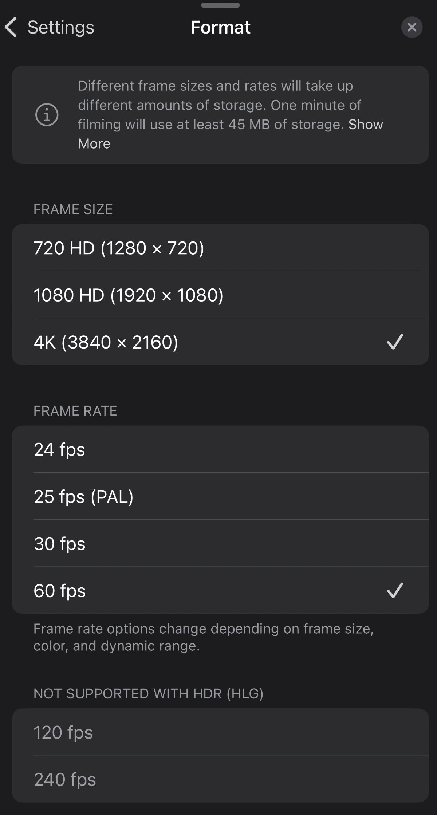Tap the Format title heading

pyautogui.click(x=220, y=27)
